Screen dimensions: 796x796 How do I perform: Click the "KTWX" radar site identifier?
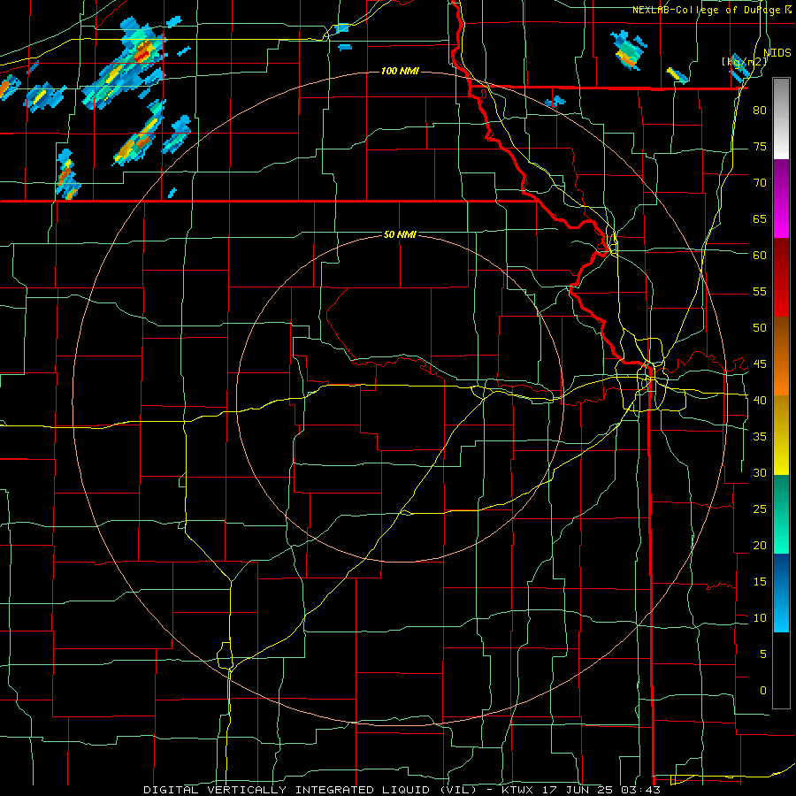coord(519,790)
